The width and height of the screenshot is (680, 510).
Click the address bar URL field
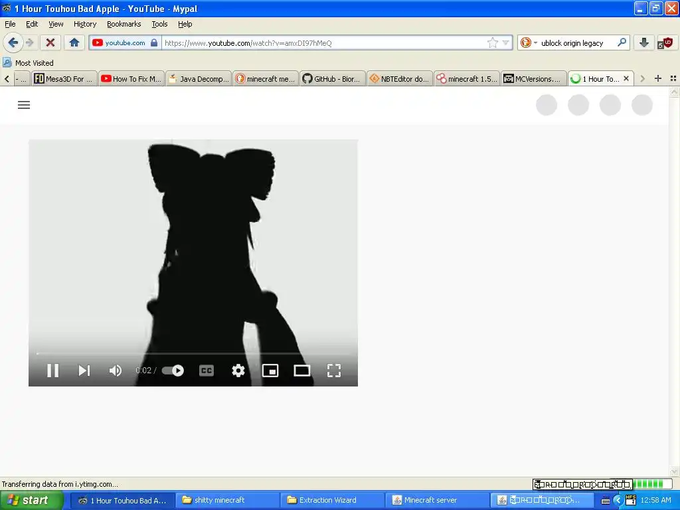[x=324, y=43]
